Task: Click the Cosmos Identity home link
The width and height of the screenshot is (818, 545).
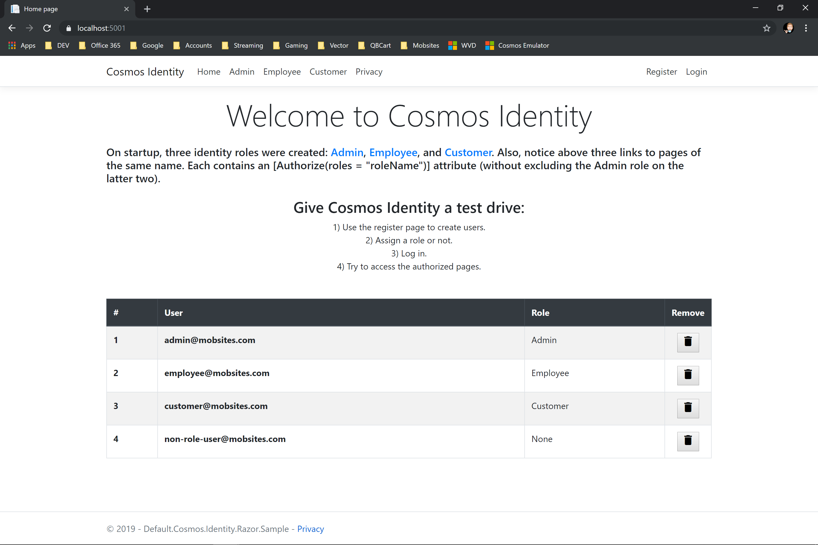Action: click(145, 71)
